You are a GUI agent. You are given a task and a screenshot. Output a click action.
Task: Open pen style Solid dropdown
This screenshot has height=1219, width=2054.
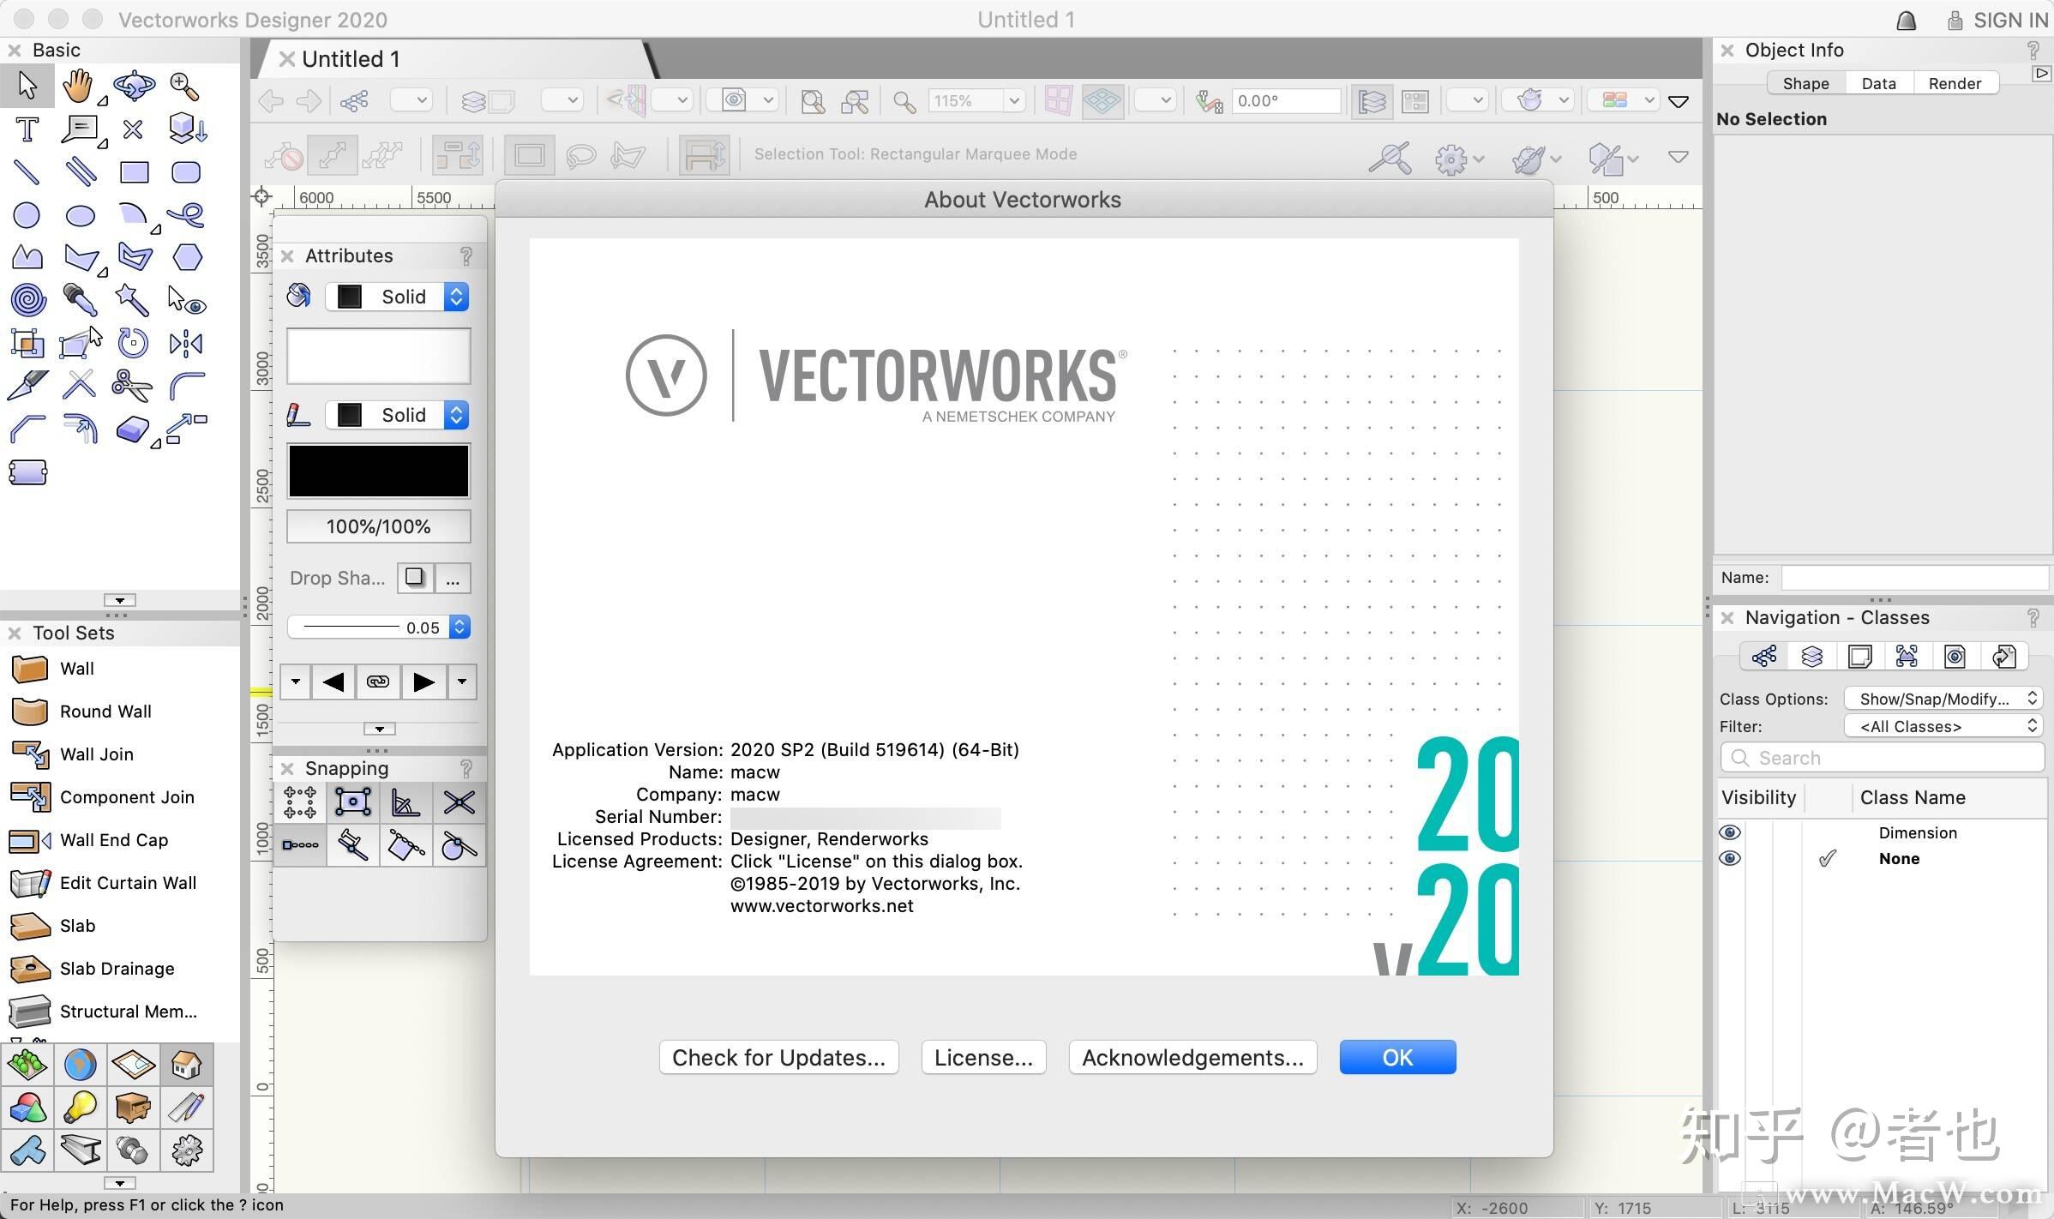click(397, 415)
